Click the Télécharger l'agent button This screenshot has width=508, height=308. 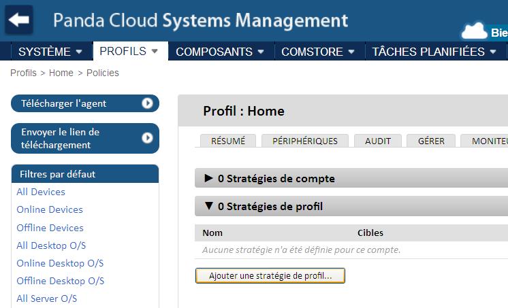coord(85,103)
